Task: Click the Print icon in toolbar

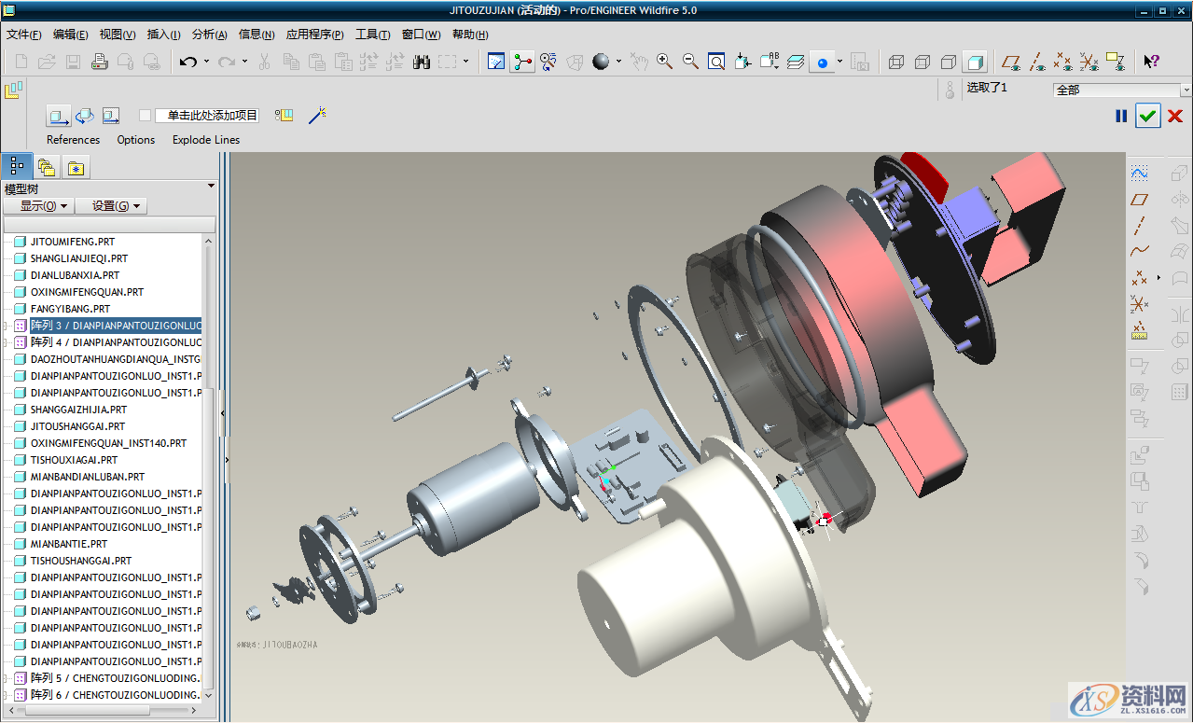Action: click(100, 62)
